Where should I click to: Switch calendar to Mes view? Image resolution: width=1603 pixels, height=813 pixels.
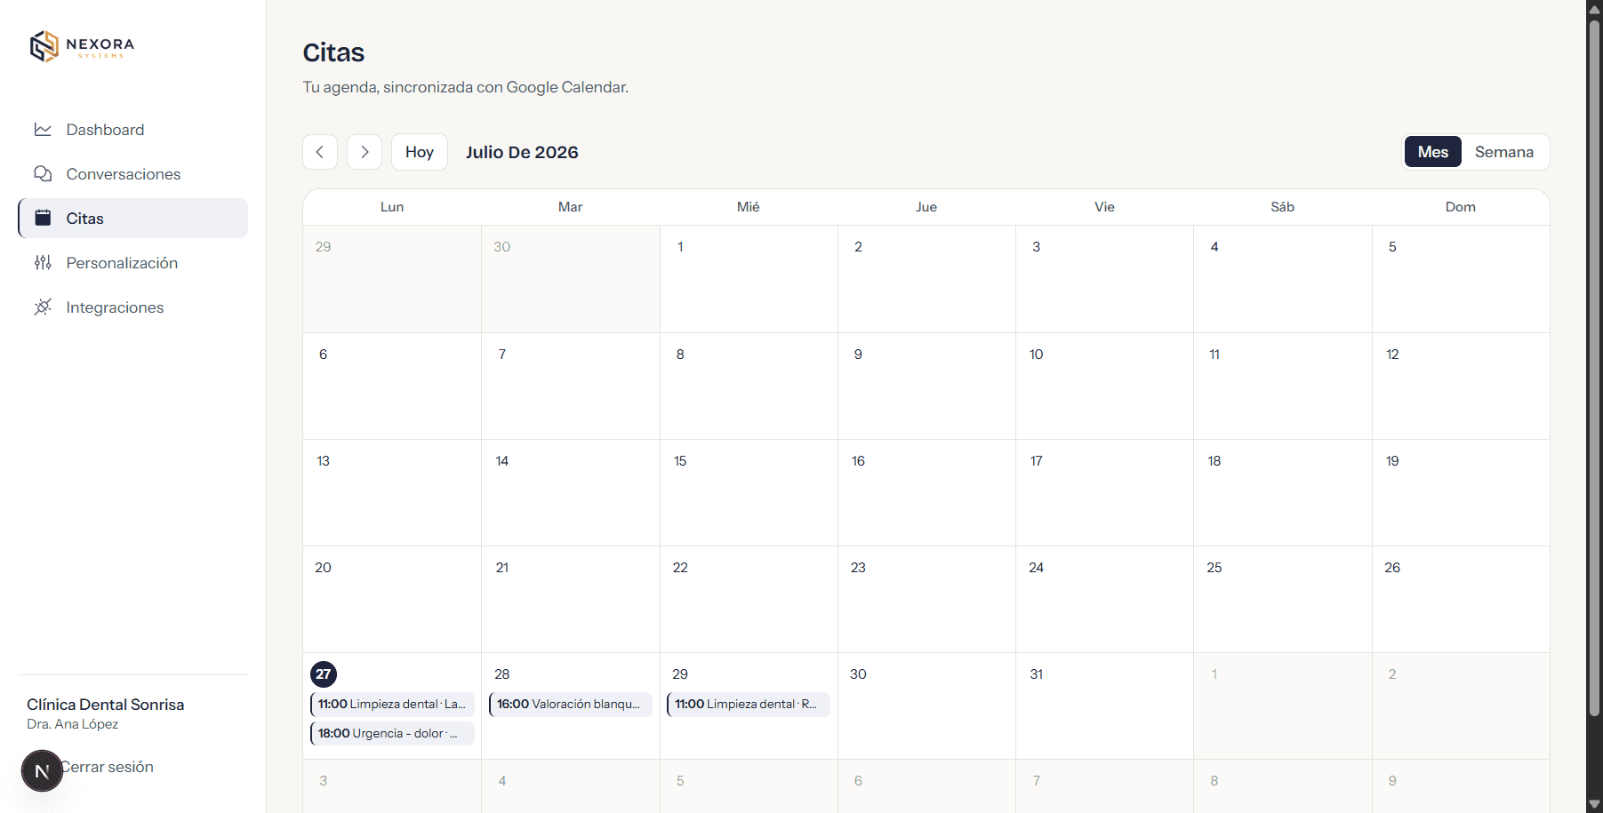tap(1433, 152)
